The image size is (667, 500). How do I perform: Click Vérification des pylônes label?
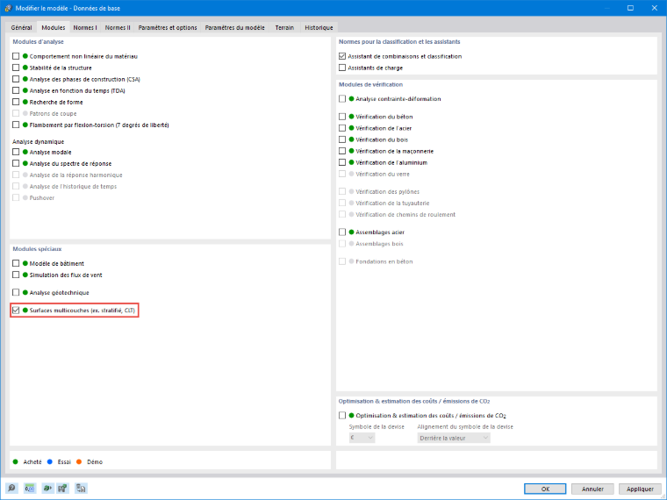click(x=388, y=192)
